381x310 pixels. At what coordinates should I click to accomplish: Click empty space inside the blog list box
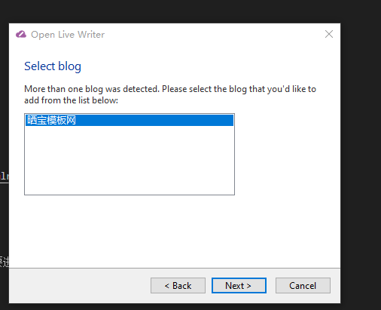click(x=130, y=160)
